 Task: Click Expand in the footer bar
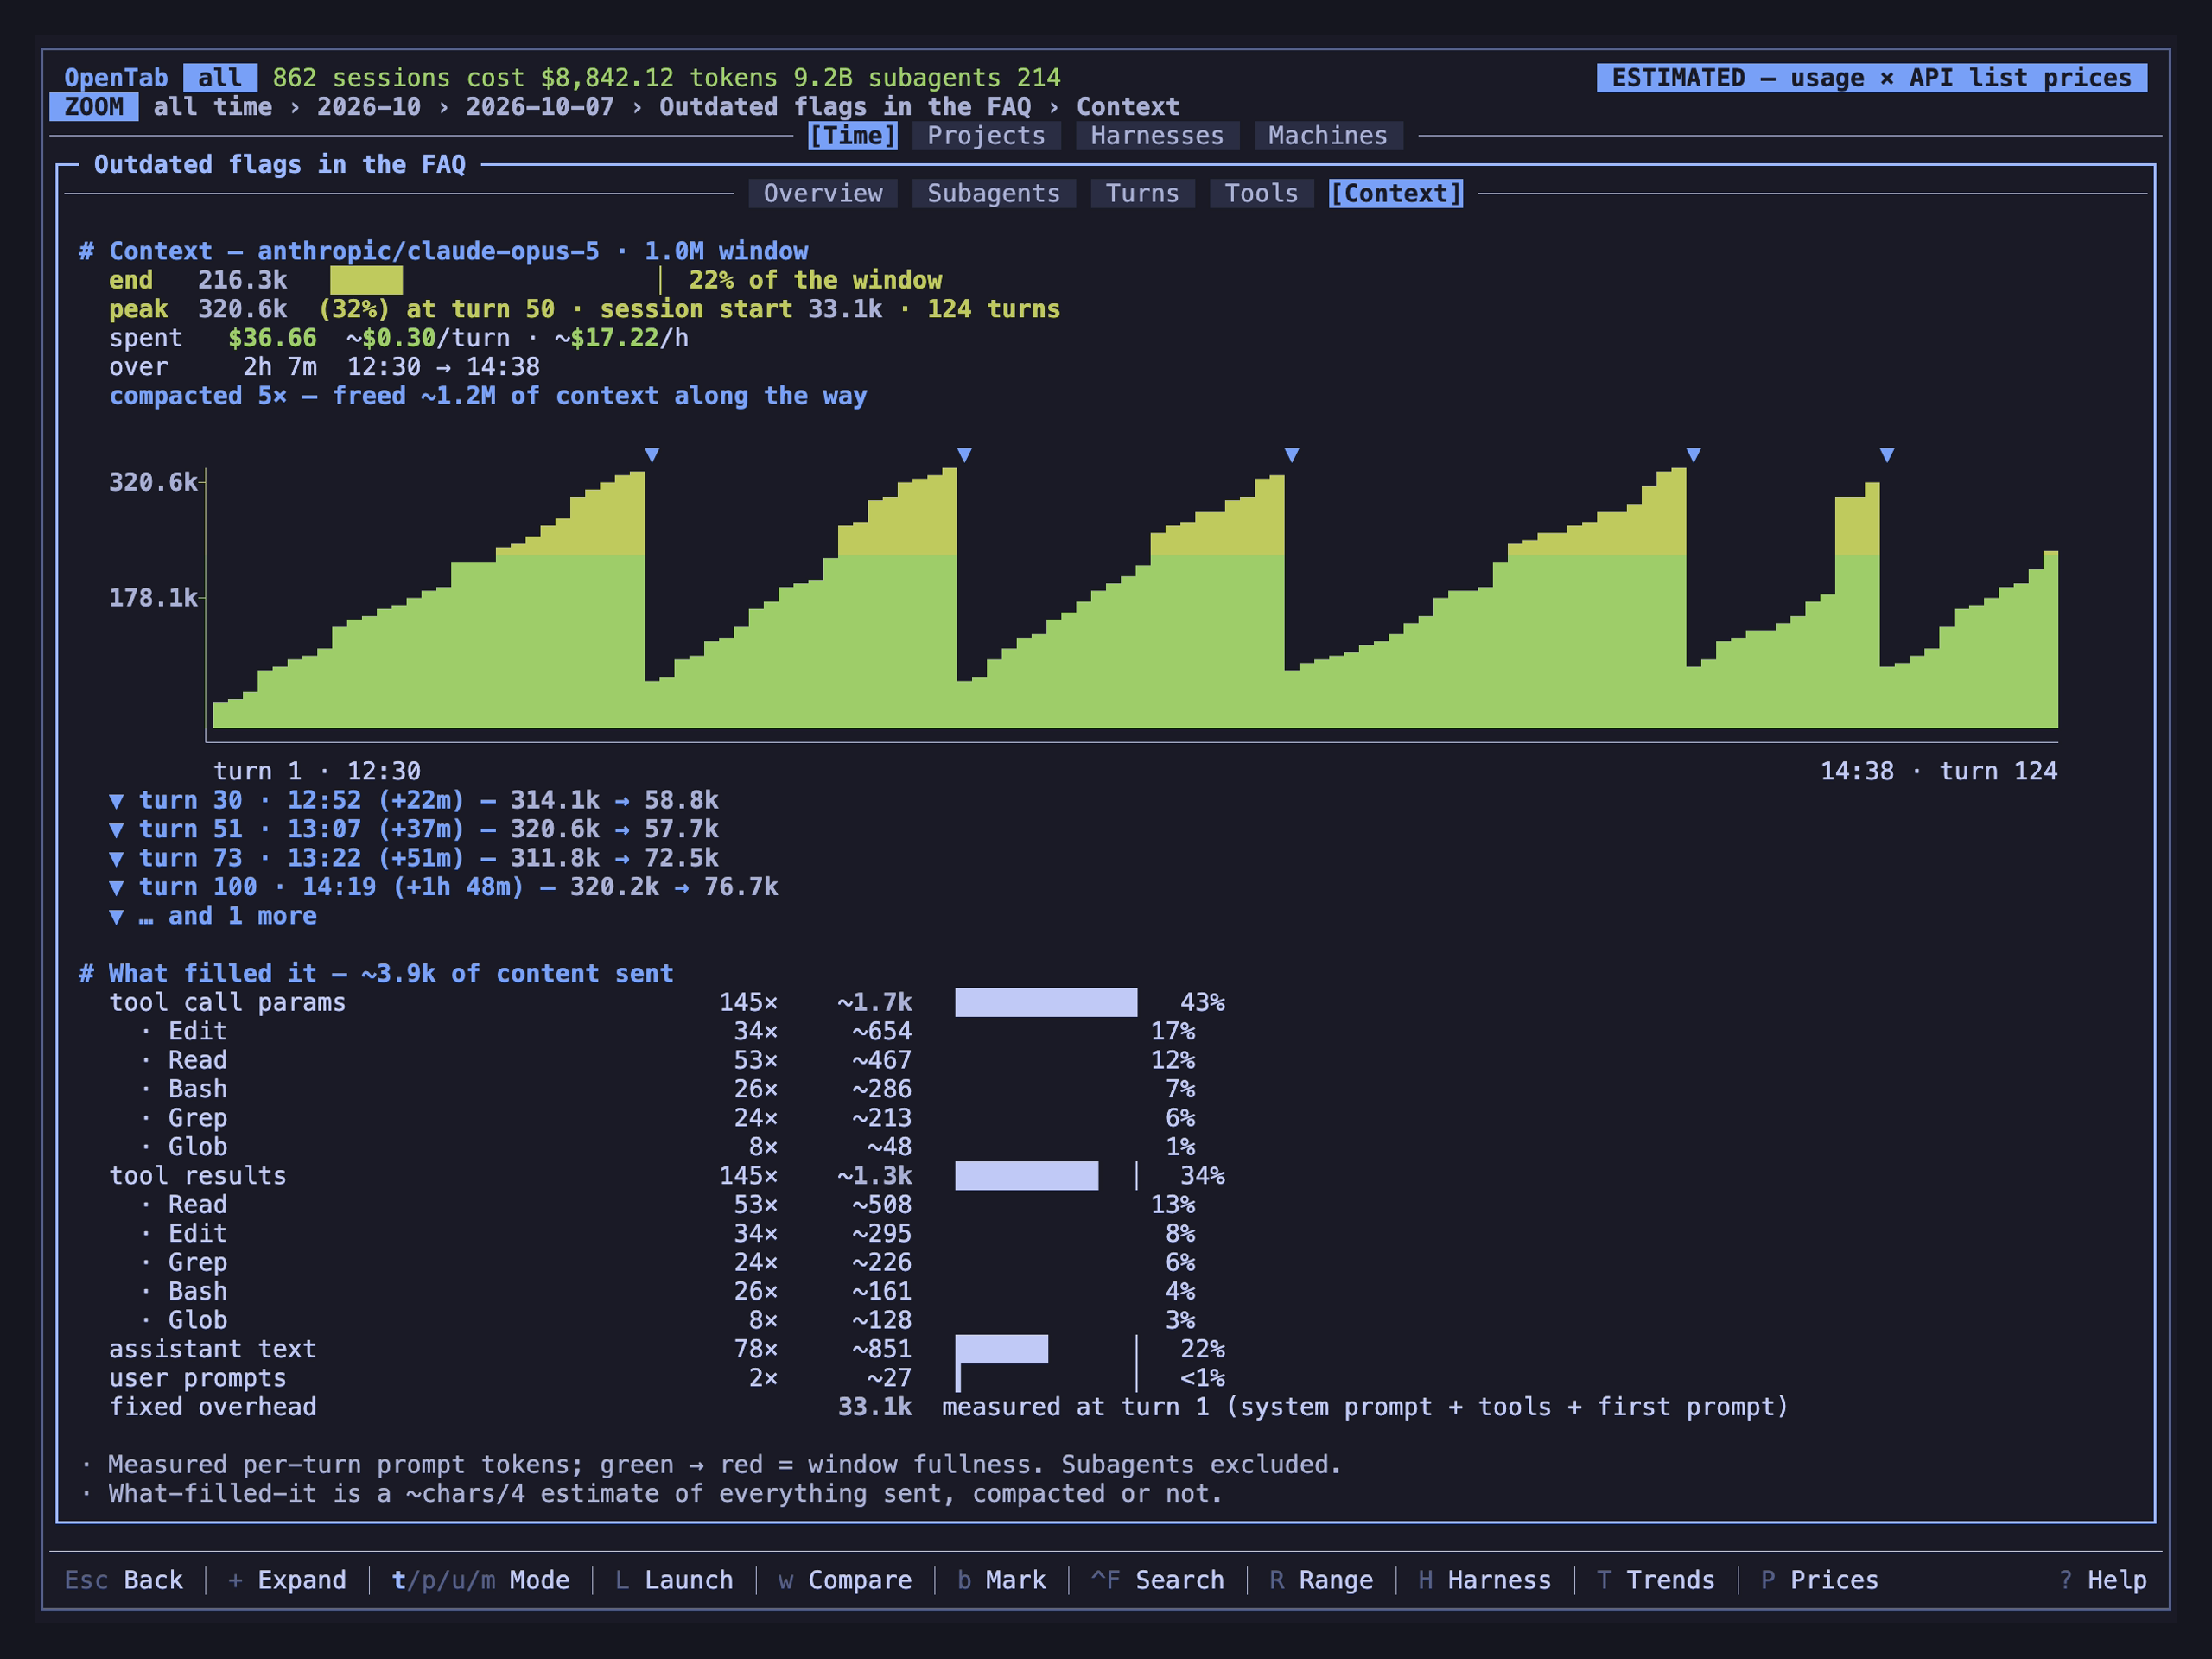[287, 1581]
